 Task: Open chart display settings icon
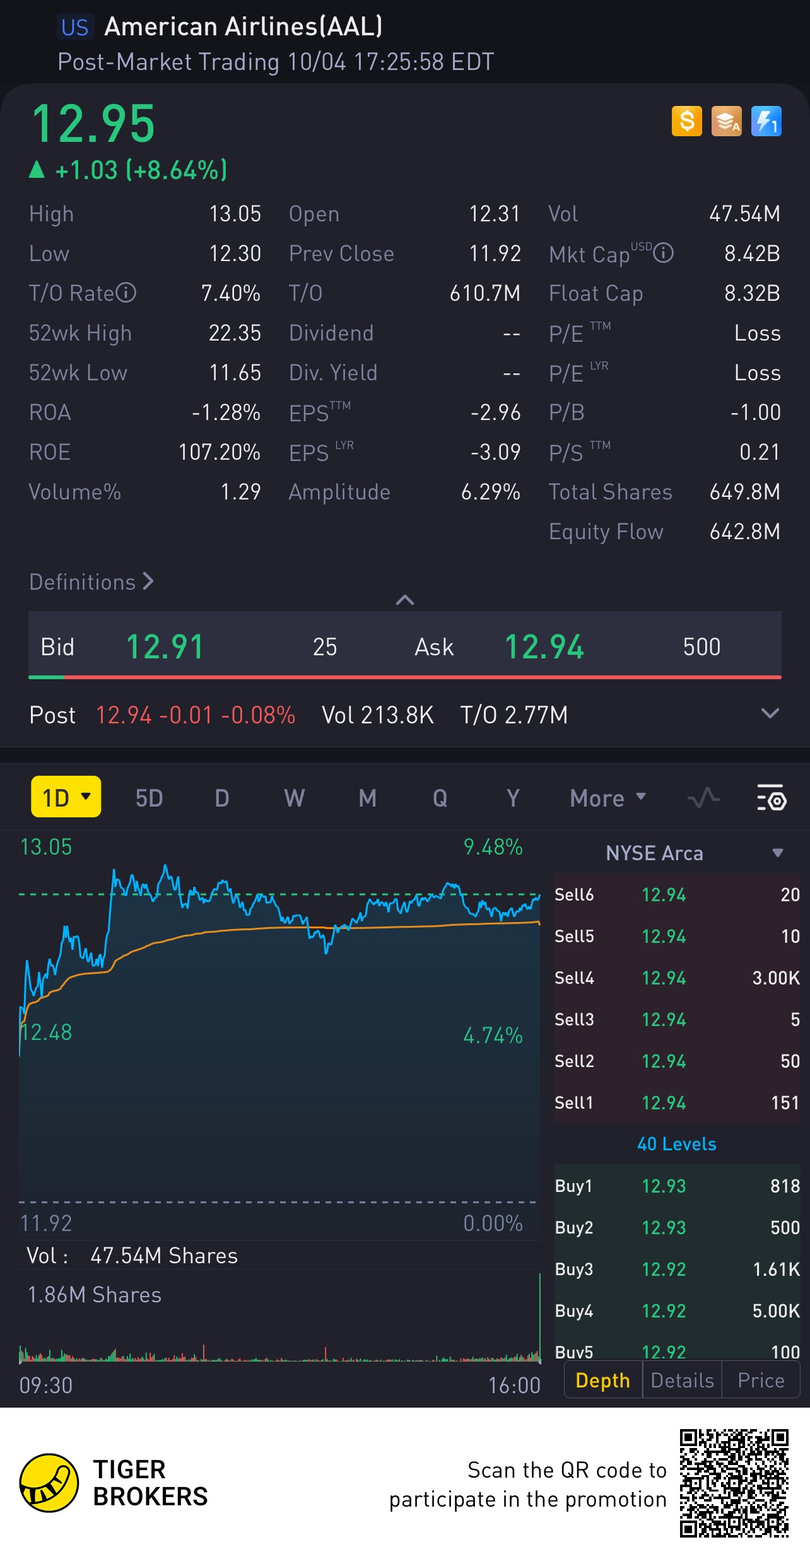pos(771,798)
